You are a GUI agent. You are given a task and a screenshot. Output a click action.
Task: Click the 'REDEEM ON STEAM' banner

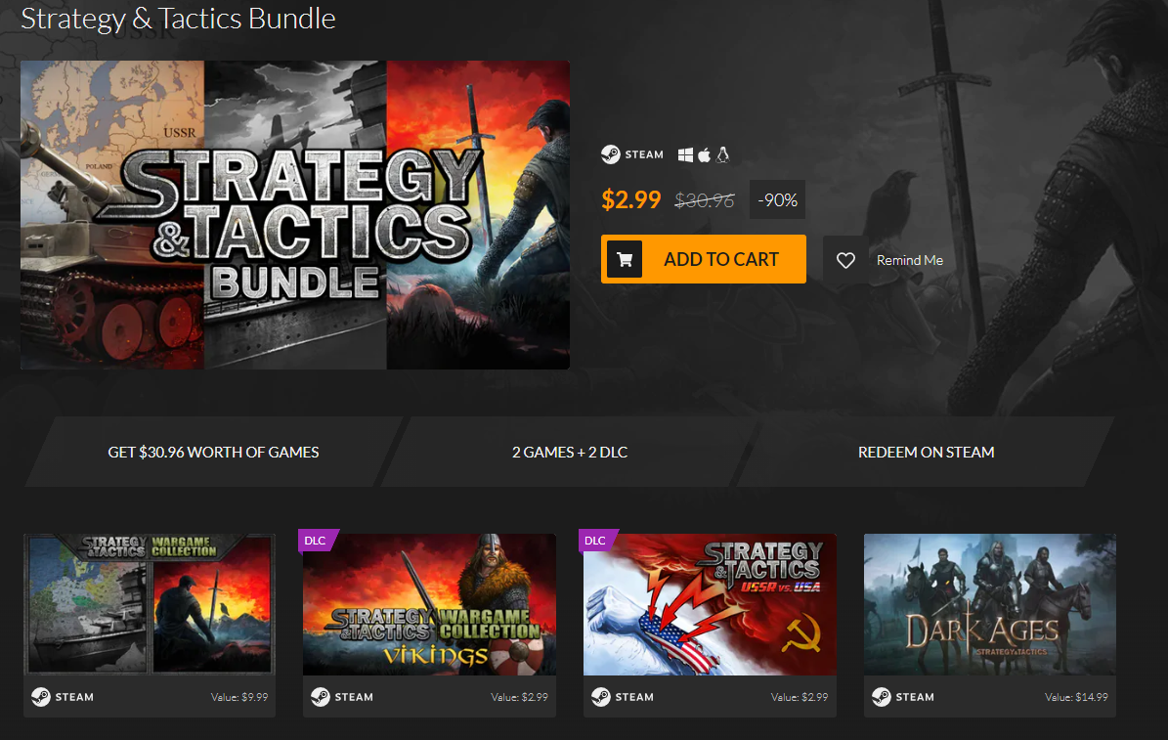[x=926, y=453]
